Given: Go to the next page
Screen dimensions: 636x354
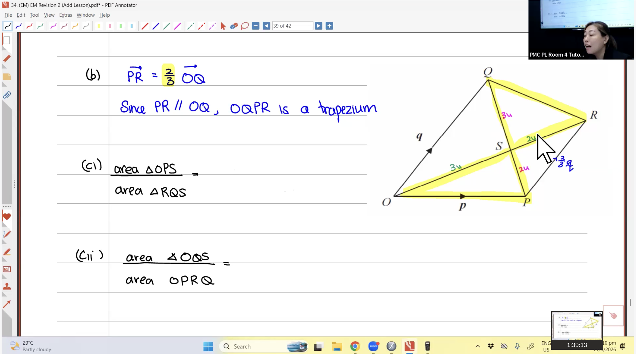Looking at the screenshot, I should click(319, 26).
